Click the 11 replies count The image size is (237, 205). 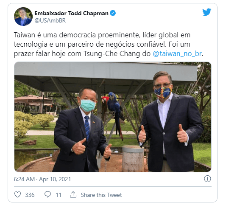click(x=59, y=195)
